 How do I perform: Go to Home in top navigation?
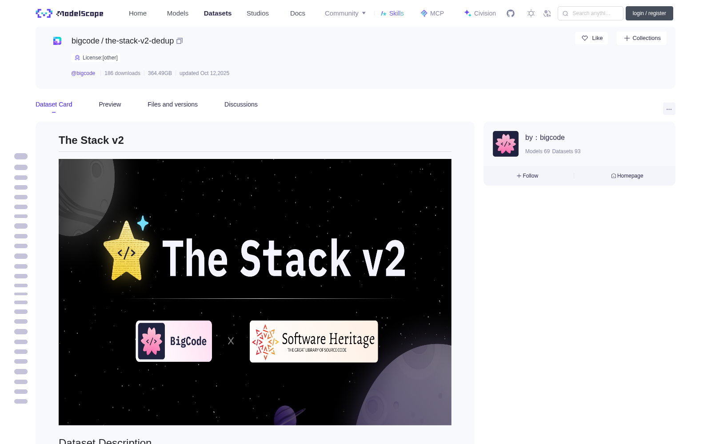coord(138,13)
